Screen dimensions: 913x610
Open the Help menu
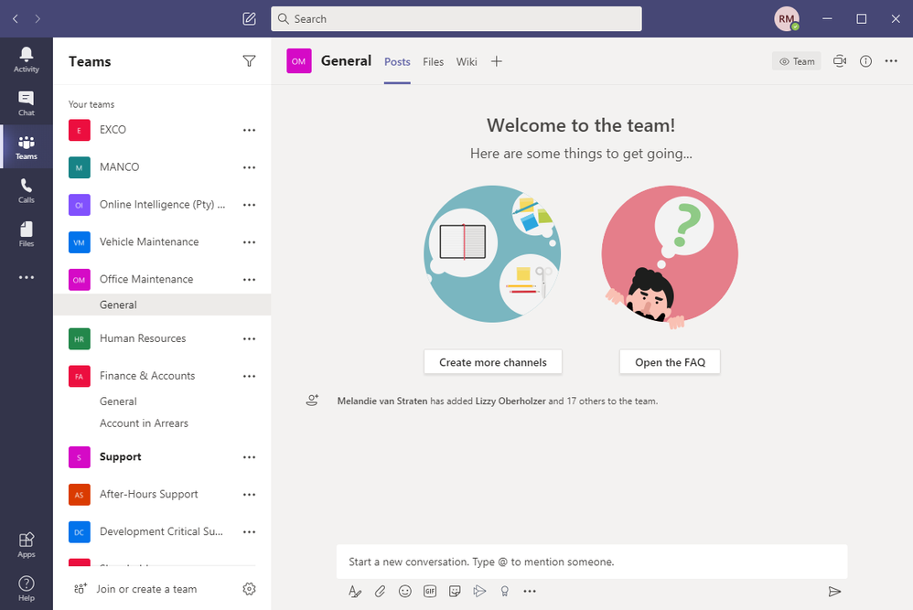pyautogui.click(x=27, y=588)
